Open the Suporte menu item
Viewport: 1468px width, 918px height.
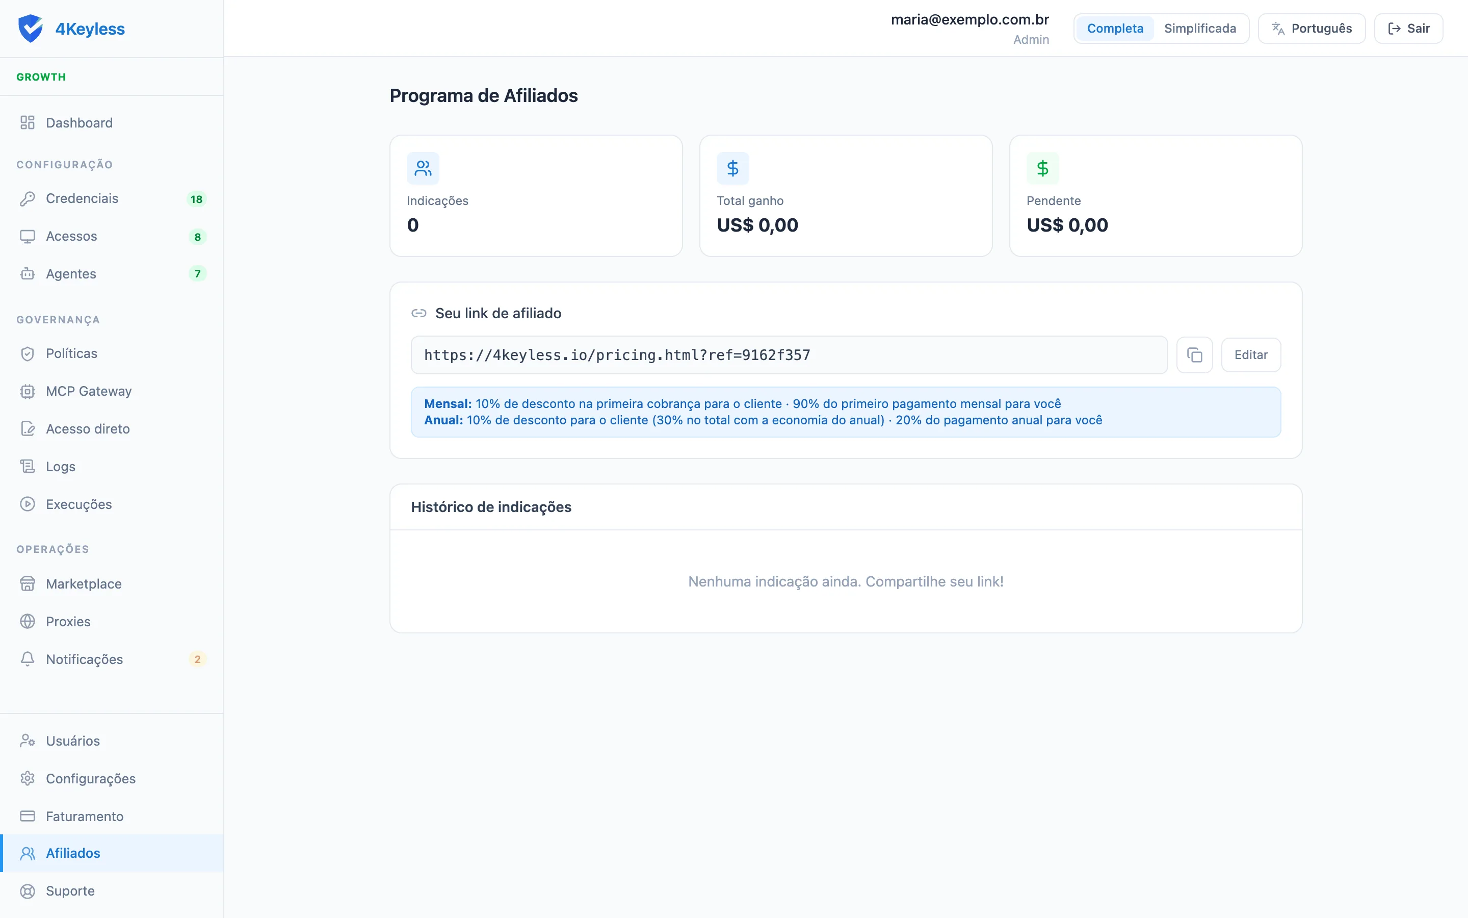tap(112, 890)
